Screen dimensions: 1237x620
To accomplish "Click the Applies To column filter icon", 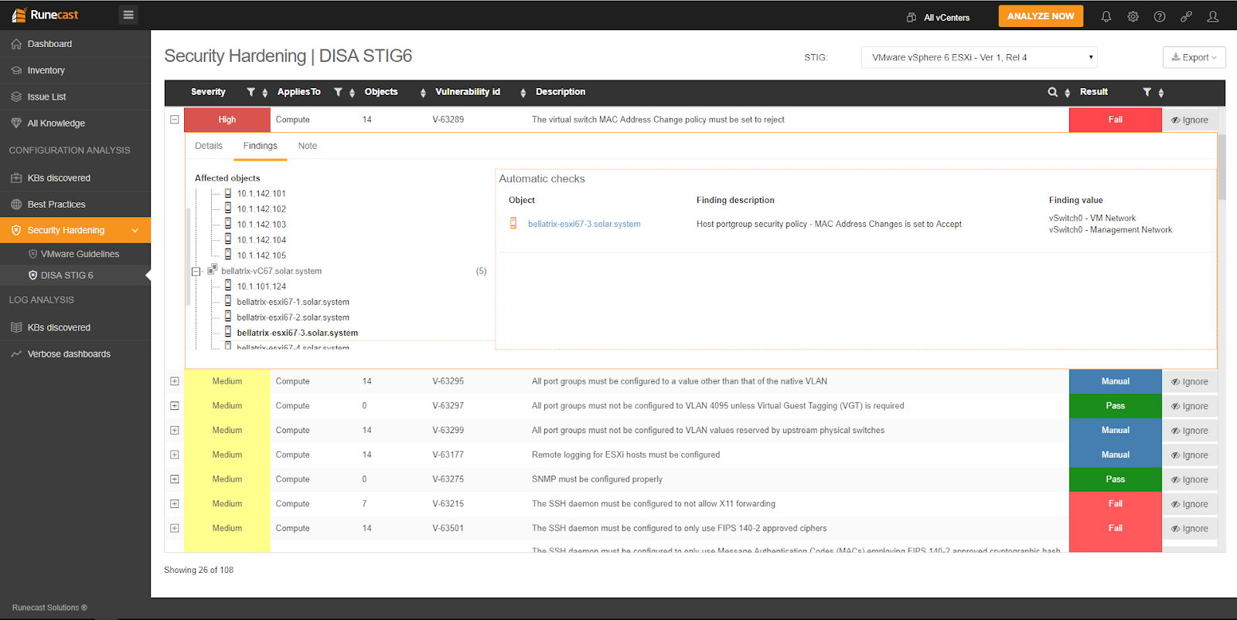I will click(338, 92).
